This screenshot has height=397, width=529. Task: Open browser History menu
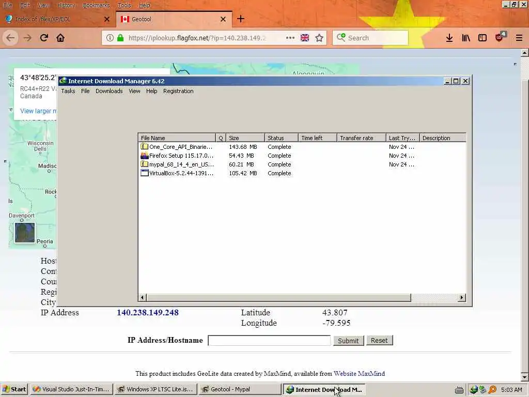coord(66,5)
